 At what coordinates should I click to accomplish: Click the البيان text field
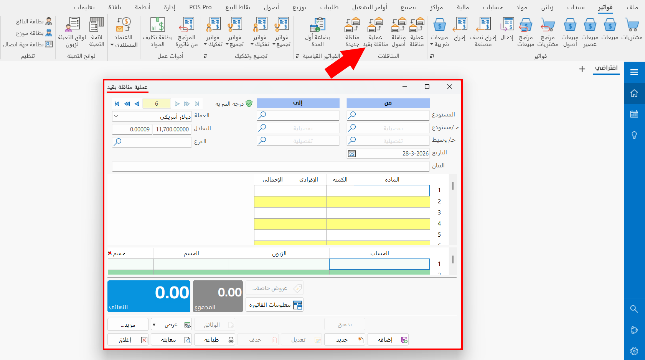(x=271, y=166)
